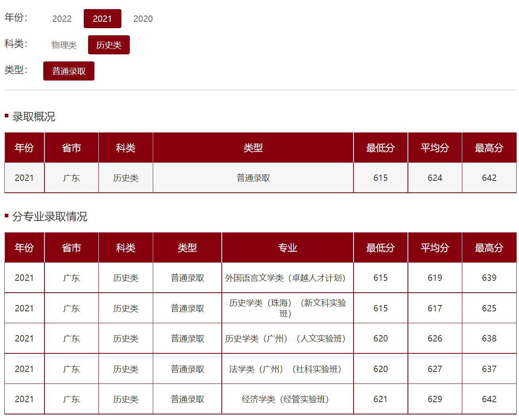
Task: Click max score 625 cell
Action: pyautogui.click(x=489, y=308)
